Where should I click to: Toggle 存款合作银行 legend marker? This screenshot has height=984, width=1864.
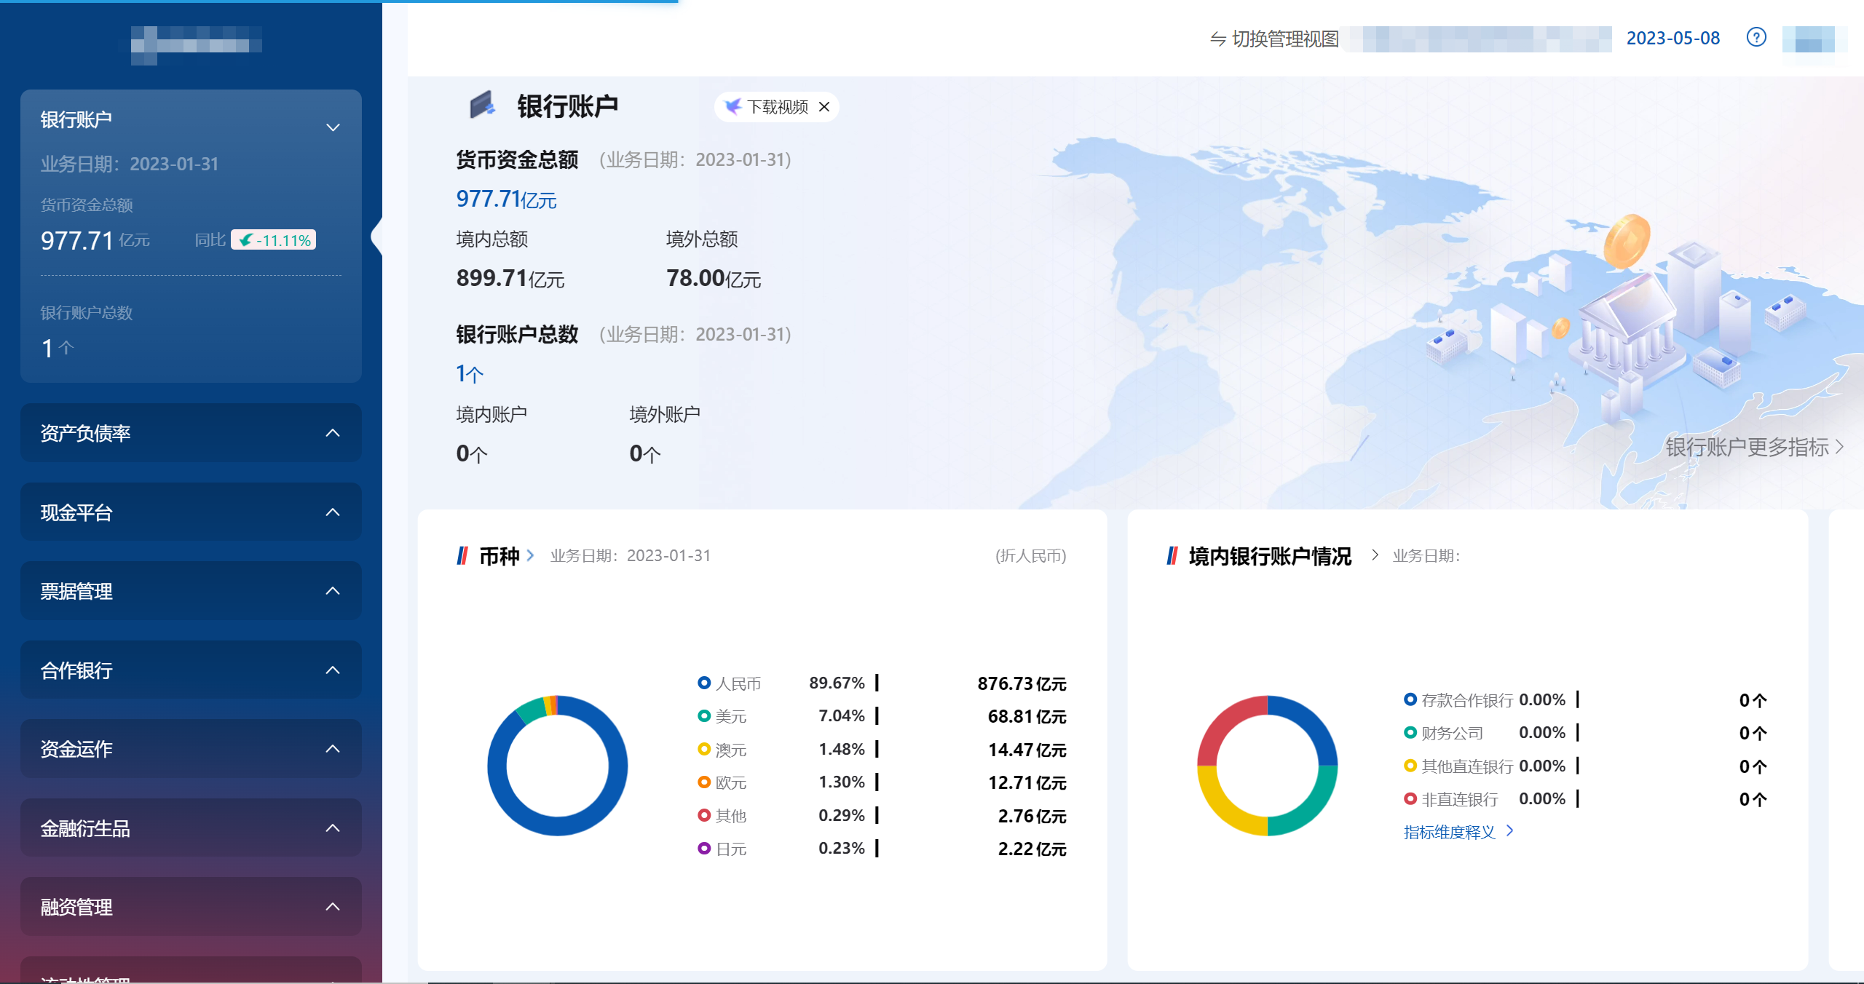1410,700
